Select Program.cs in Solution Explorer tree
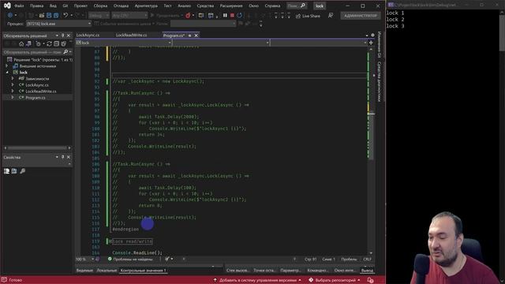Screen dimensions: 505x284 [x=36, y=98]
